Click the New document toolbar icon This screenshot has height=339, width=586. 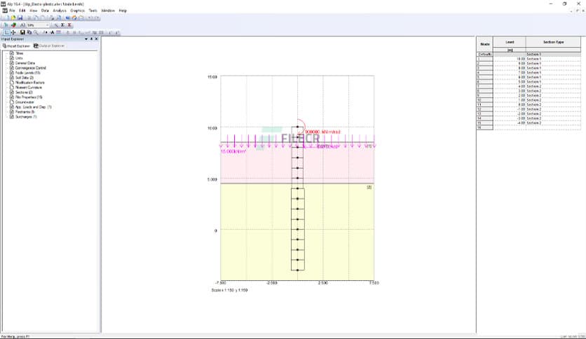tap(6, 18)
